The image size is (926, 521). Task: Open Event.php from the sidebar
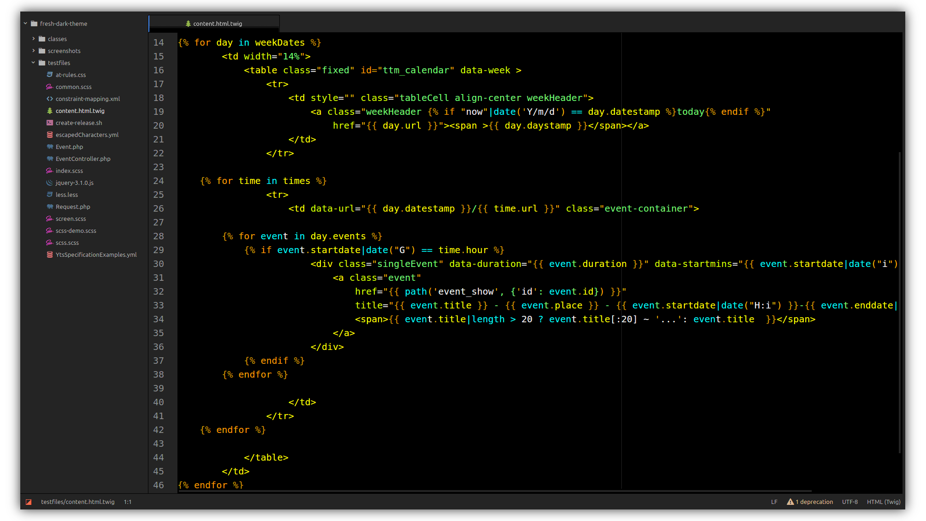(x=69, y=147)
